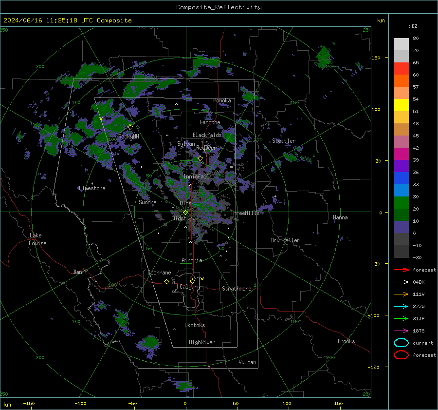438x410 pixels.
Task: Click the Vulcan label
Action: tap(247, 362)
